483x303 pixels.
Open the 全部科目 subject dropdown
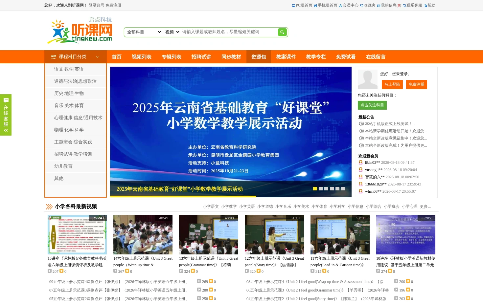pos(144,32)
